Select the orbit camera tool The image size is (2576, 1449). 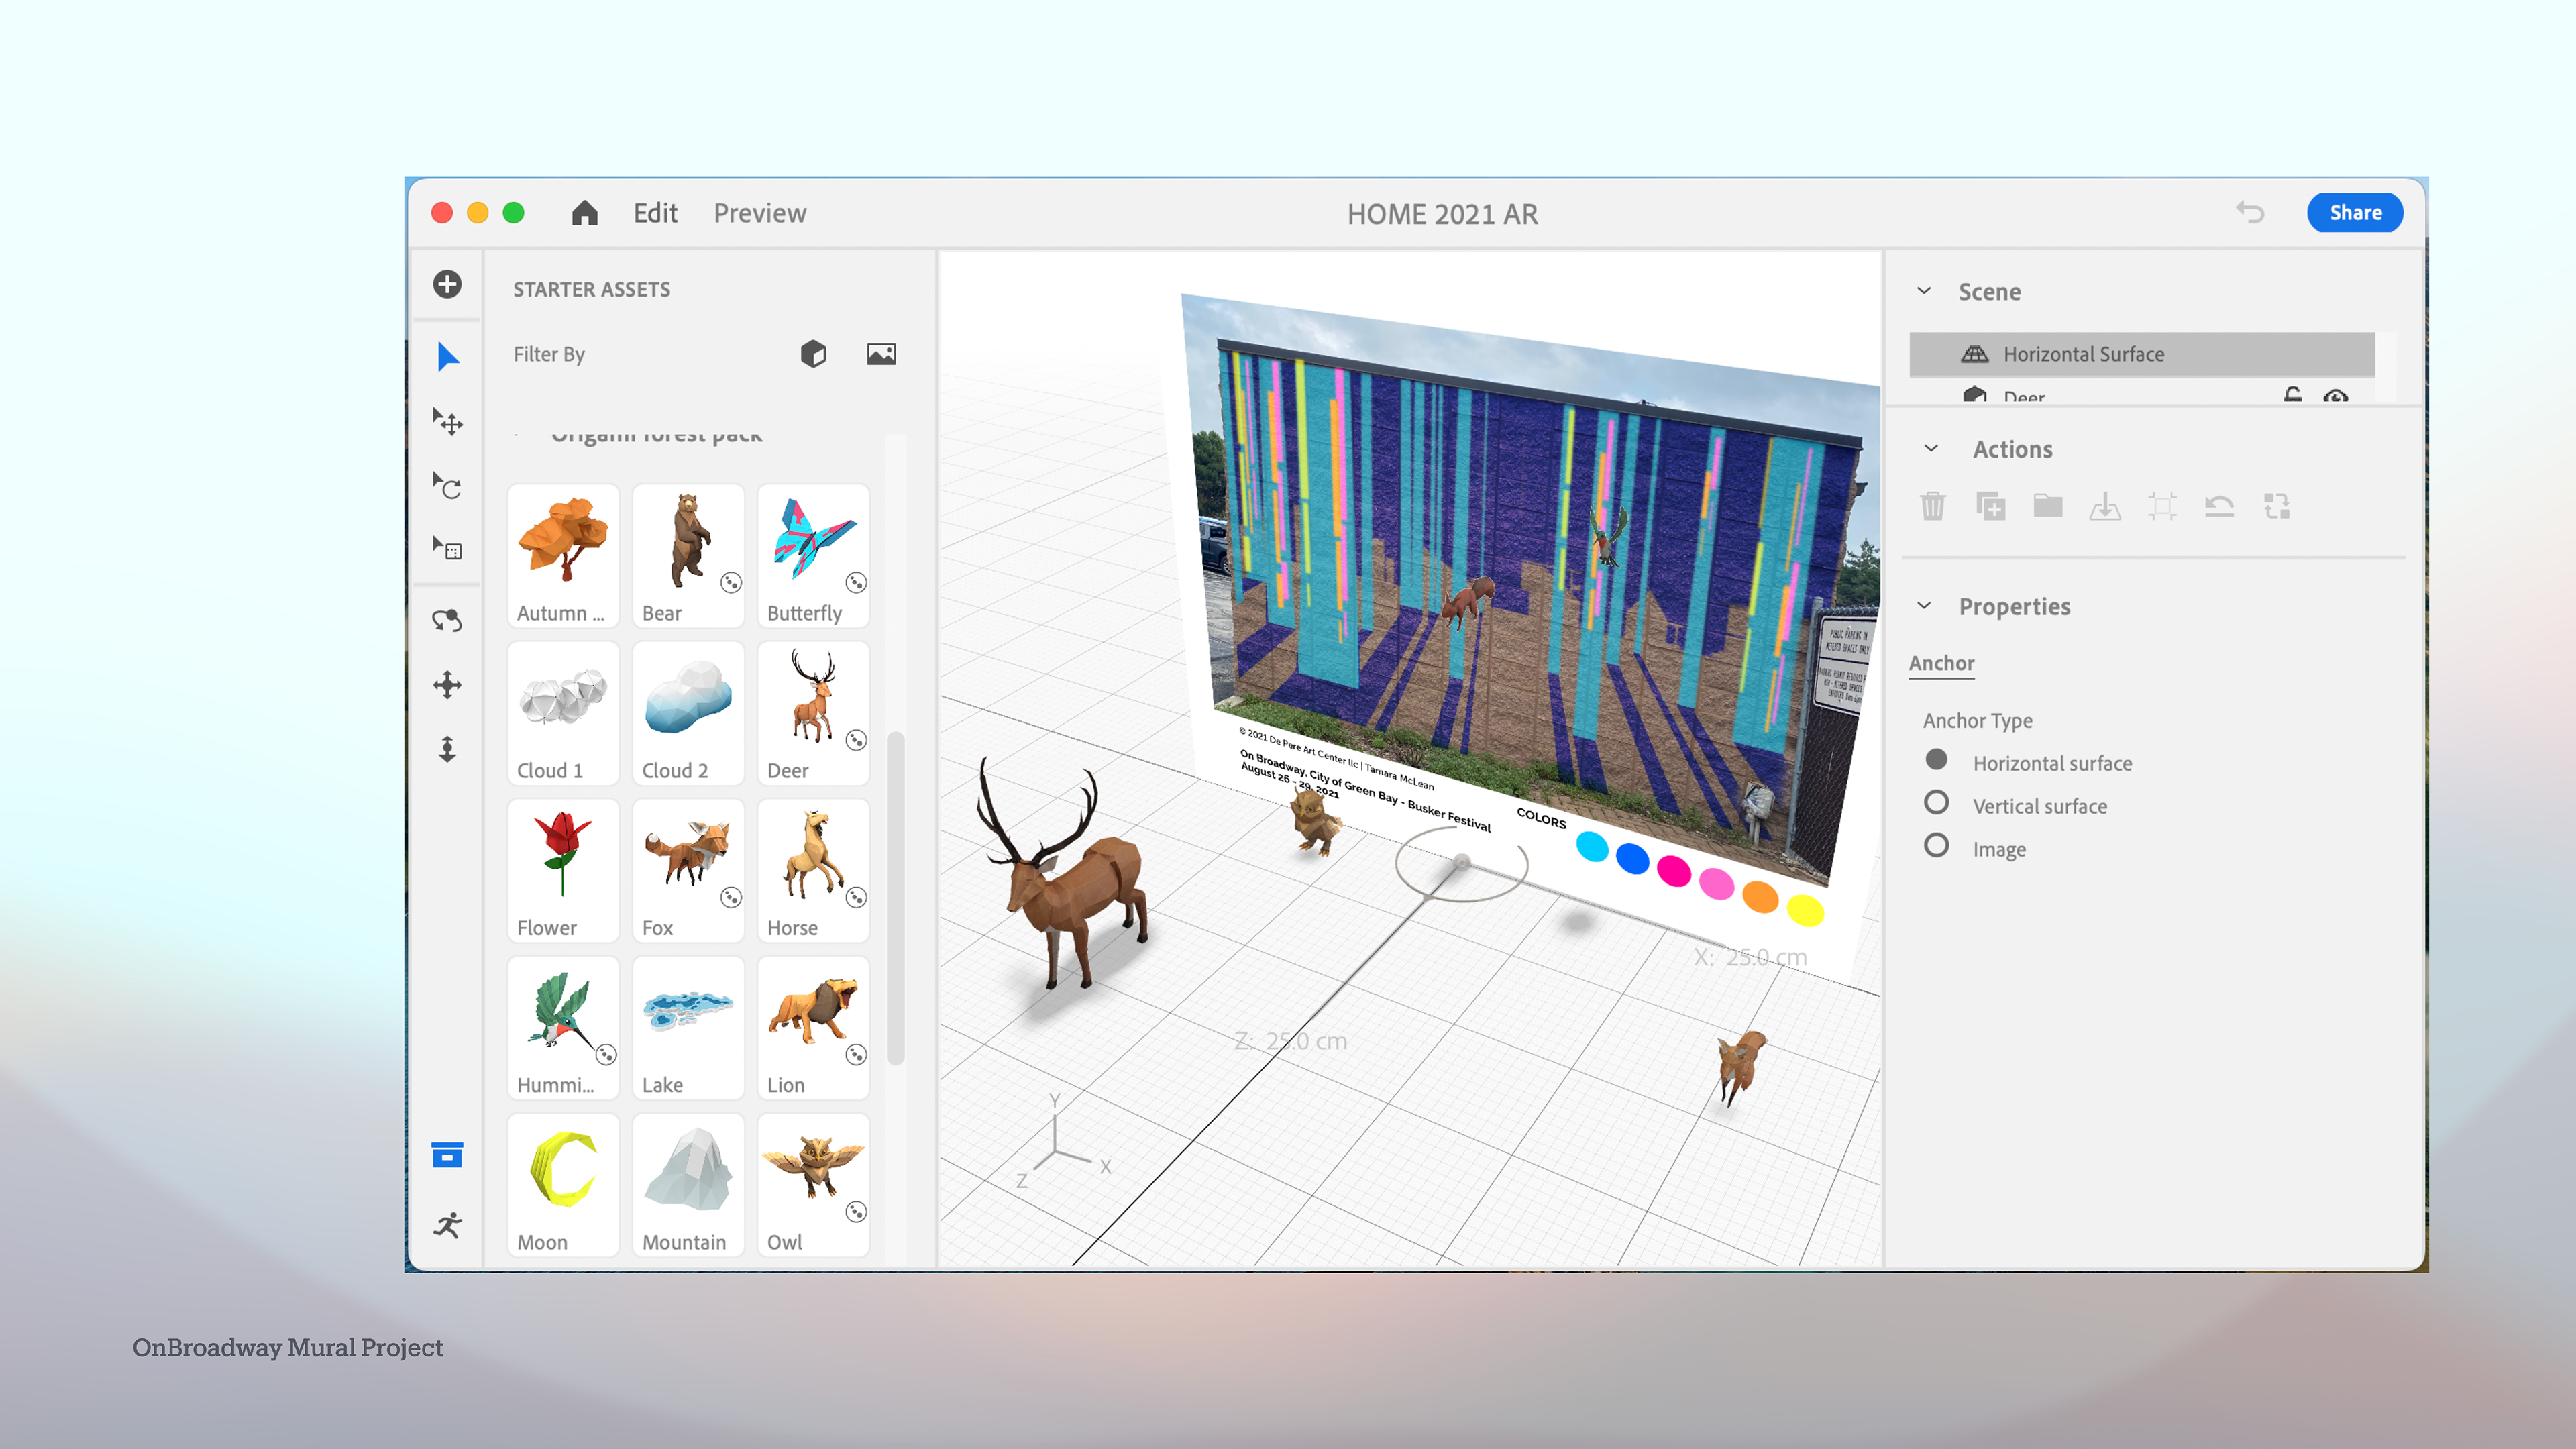(447, 620)
